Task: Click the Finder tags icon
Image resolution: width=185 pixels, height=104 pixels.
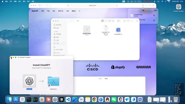Action: (x=128, y=21)
